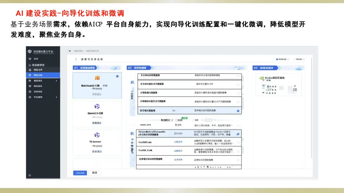Viewport: 344px width, 193px height.
Task: Click the data ratio number input
Action: tap(209, 120)
